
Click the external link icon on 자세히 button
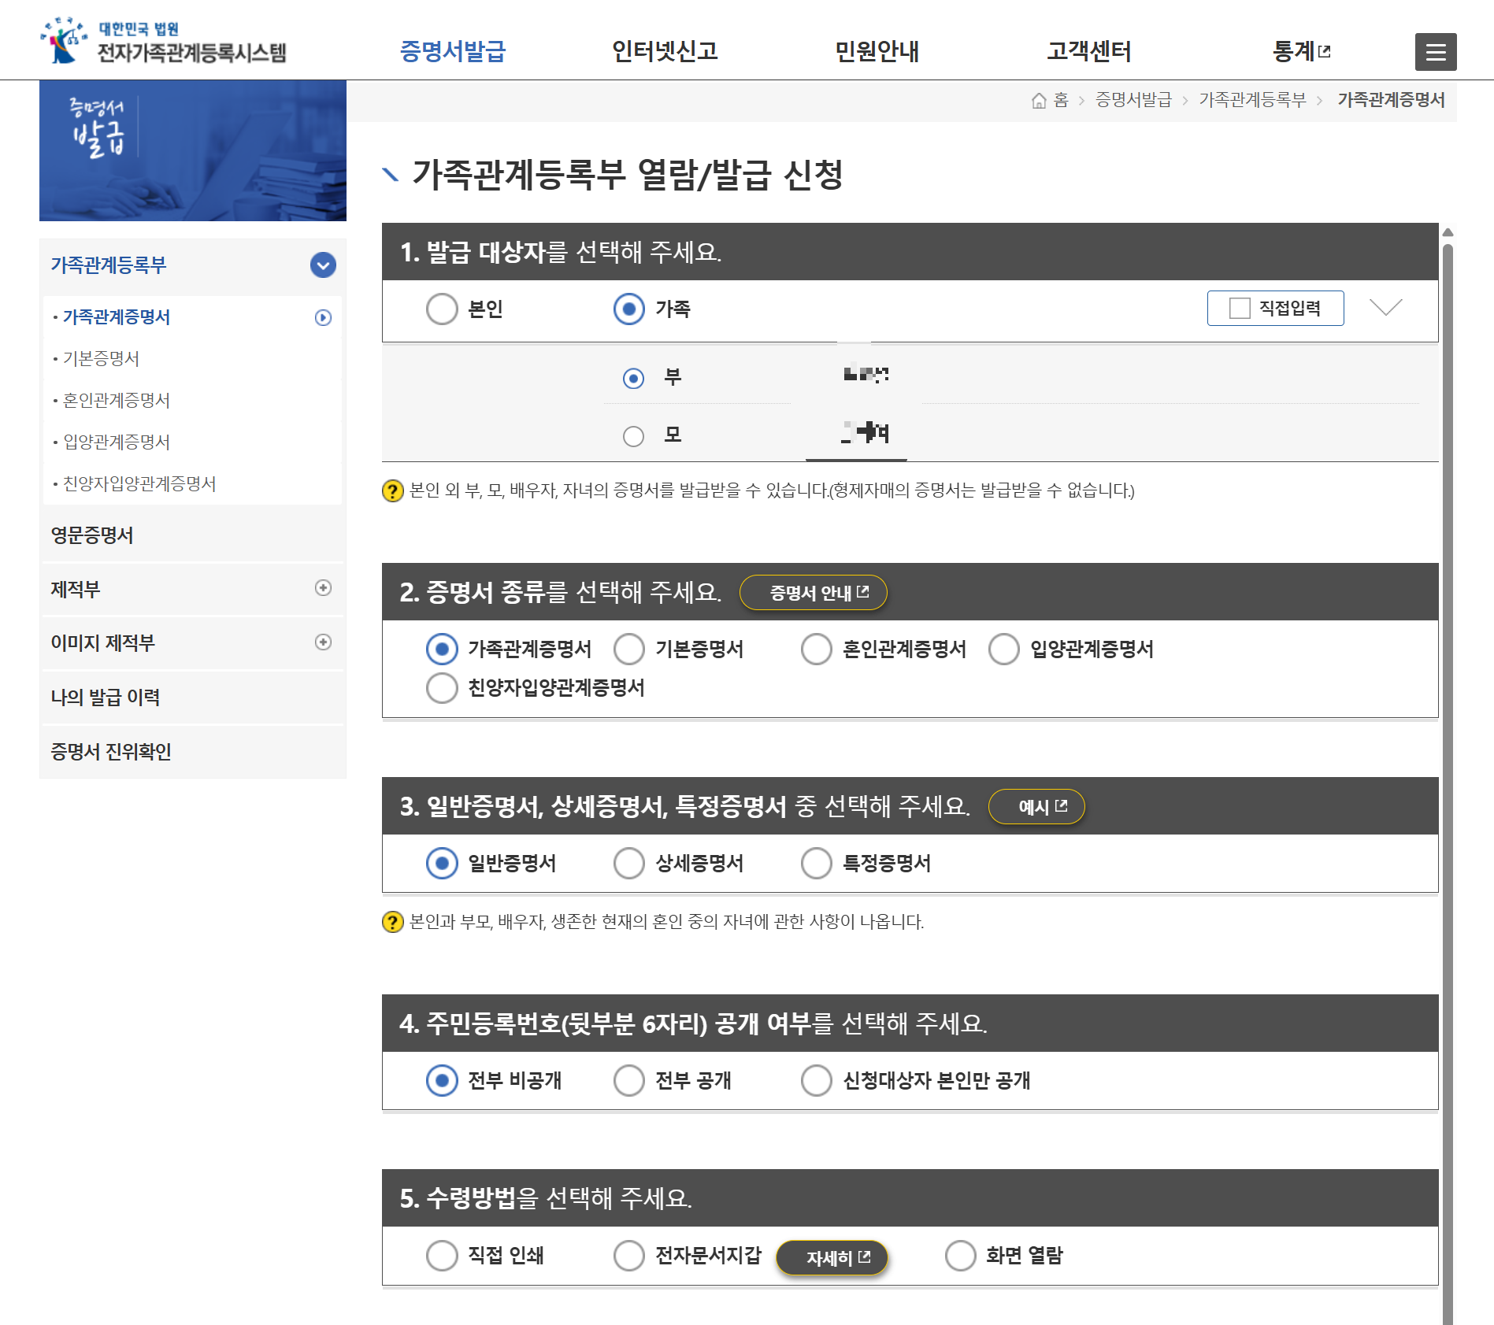(866, 1257)
